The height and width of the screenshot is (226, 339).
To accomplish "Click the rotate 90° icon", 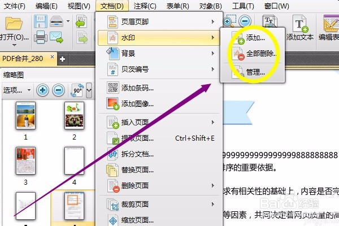I will (x=77, y=90).
